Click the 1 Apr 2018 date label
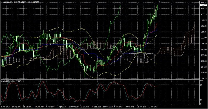This screenshot has height=109, width=208. 62,107
